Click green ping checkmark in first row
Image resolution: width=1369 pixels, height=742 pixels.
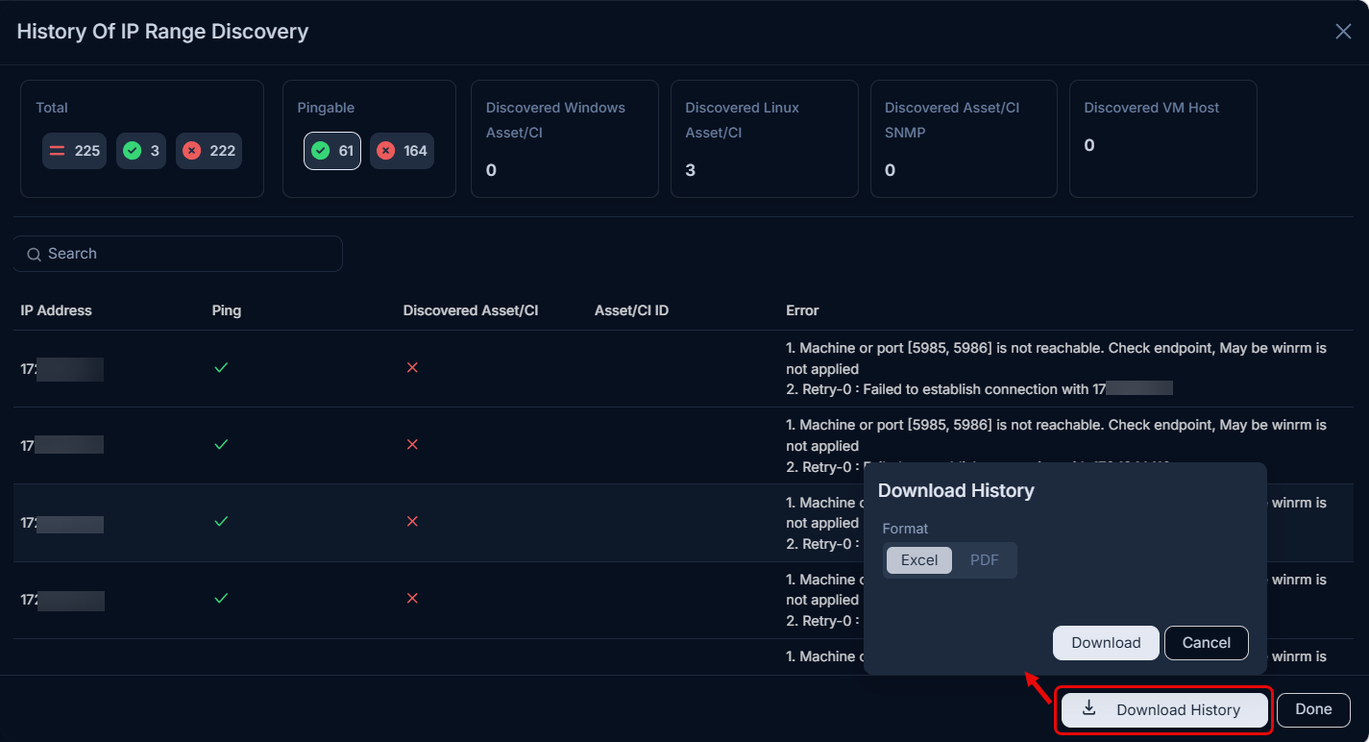221,367
